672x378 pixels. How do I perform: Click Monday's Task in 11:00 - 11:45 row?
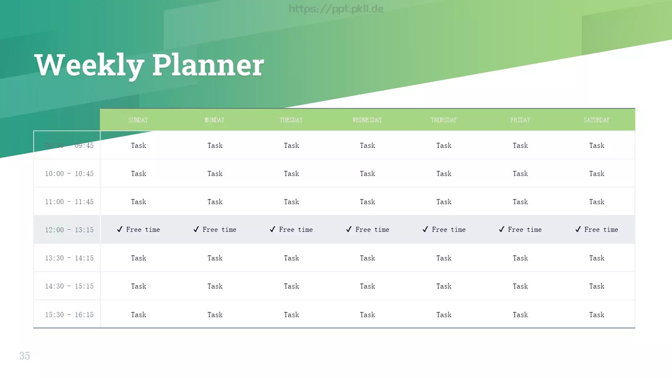215,202
